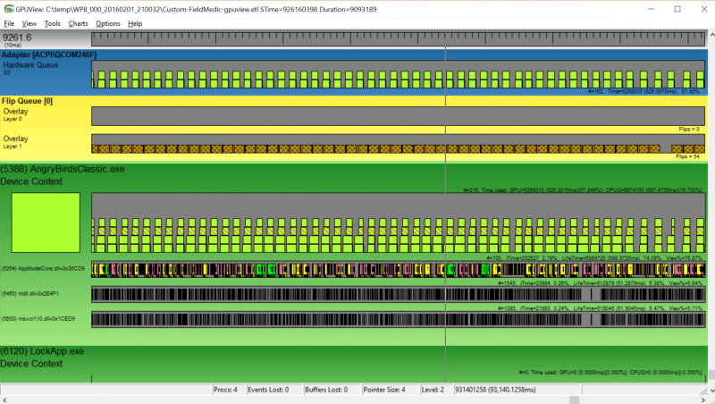Click the Flips = 0 statistic text
Screen dimensions: 715x404
click(x=688, y=129)
